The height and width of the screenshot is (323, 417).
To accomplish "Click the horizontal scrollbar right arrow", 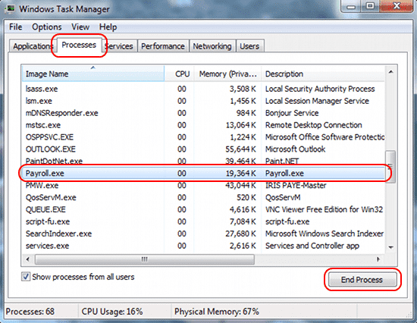I will point(378,259).
